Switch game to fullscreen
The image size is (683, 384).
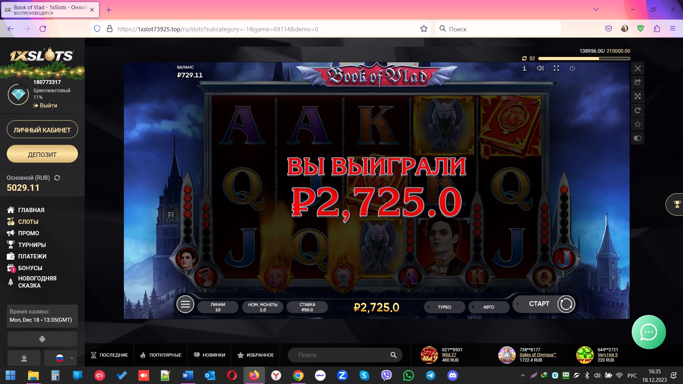[x=556, y=68]
